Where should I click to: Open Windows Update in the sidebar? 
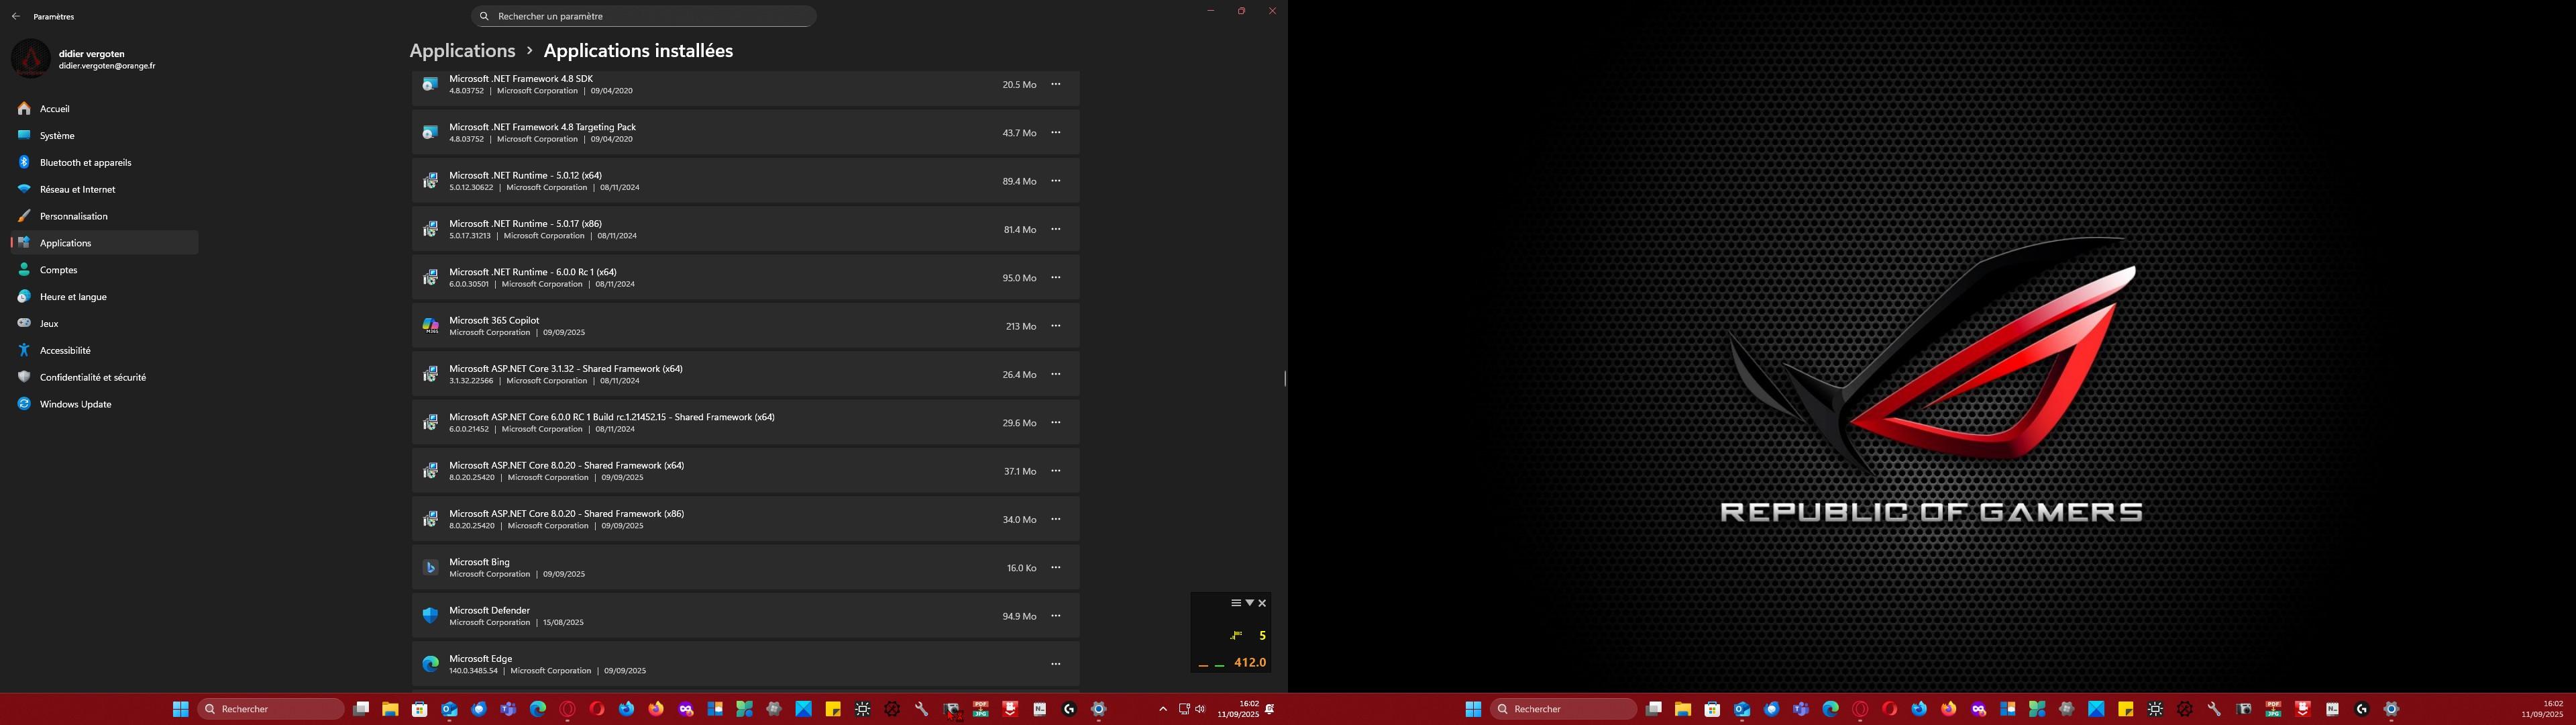pos(104,405)
